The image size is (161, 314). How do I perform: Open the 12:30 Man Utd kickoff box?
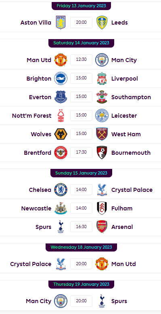tap(81, 60)
